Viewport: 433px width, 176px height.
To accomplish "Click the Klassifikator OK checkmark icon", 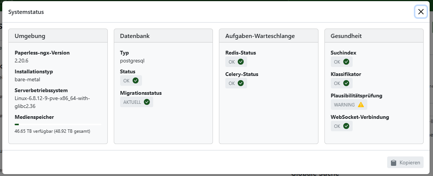I will 346,83.
